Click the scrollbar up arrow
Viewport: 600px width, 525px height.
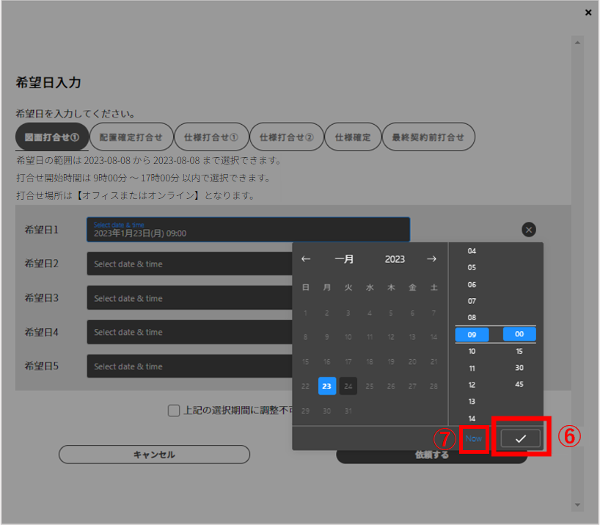pyautogui.click(x=577, y=43)
